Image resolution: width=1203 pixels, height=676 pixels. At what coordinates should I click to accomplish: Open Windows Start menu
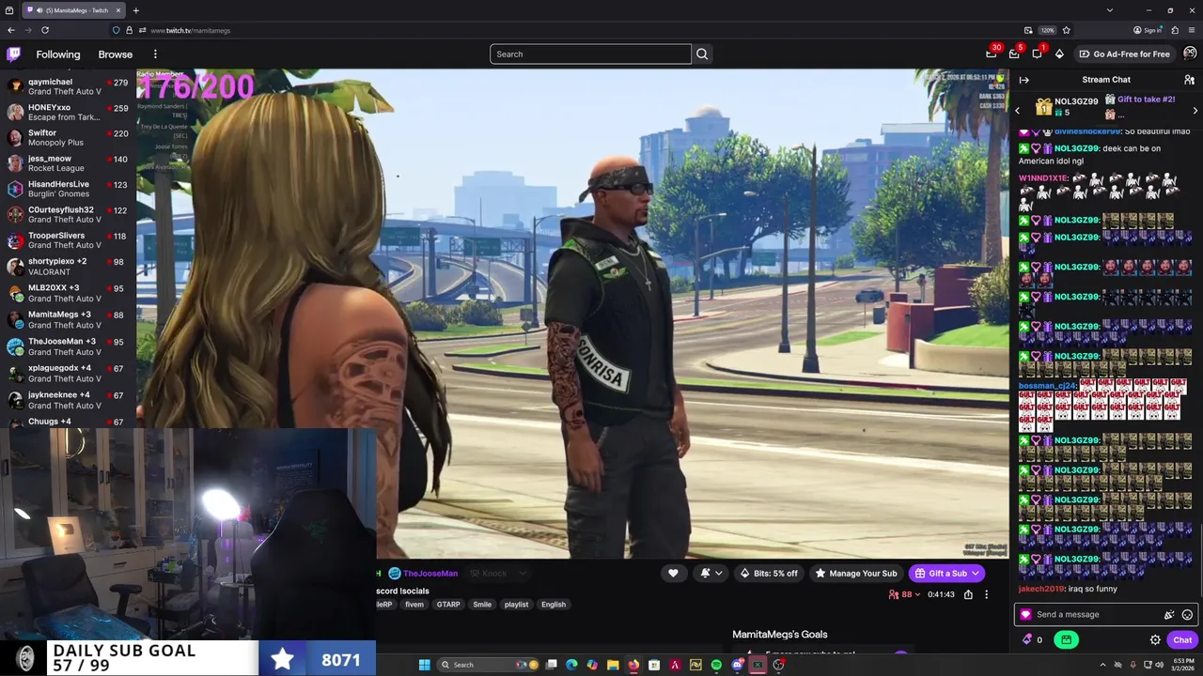click(424, 665)
